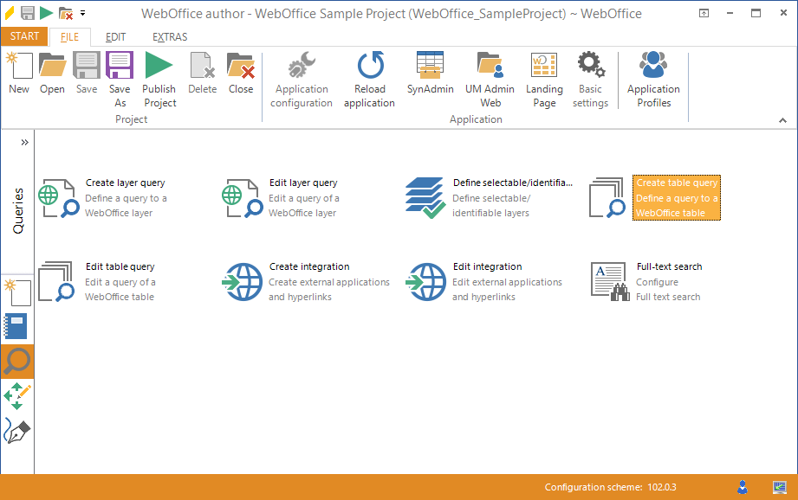This screenshot has height=500, width=798.
Task: Open Application Profiles
Action: (x=653, y=78)
